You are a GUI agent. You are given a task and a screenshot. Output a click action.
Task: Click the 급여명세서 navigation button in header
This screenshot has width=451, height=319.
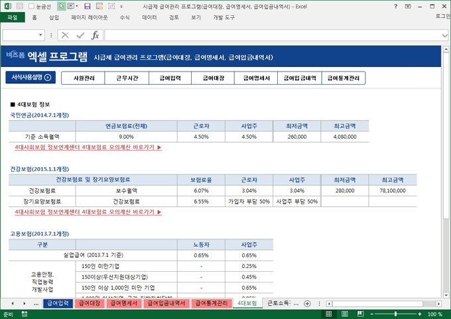256,78
